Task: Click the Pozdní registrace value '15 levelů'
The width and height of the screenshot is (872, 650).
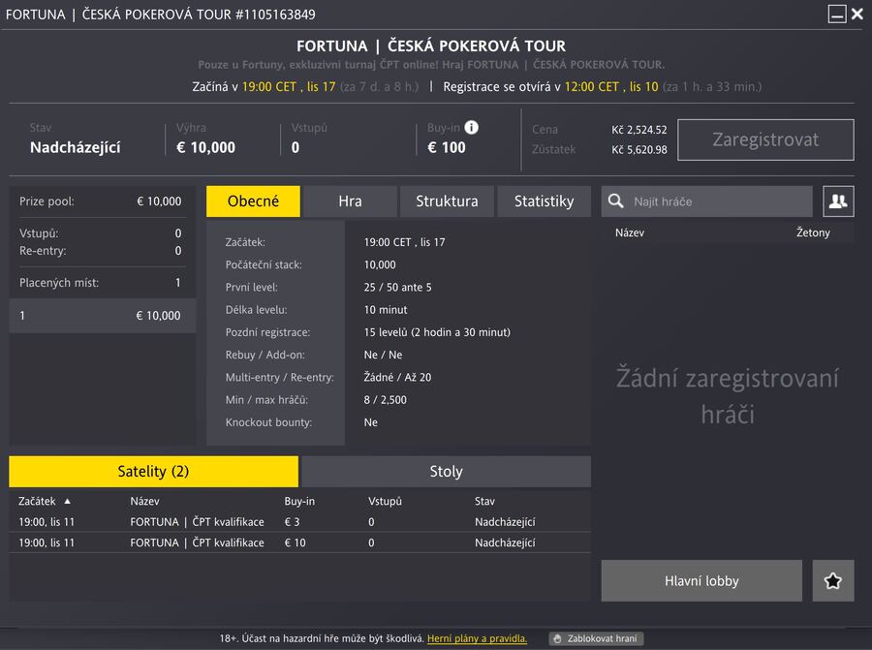Action: pos(437,332)
